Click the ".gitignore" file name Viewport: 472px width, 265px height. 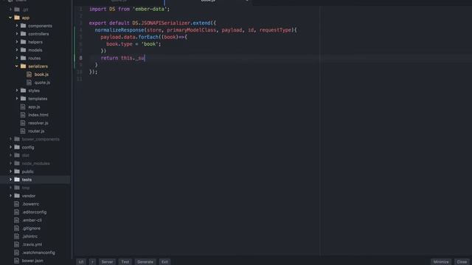point(31,228)
